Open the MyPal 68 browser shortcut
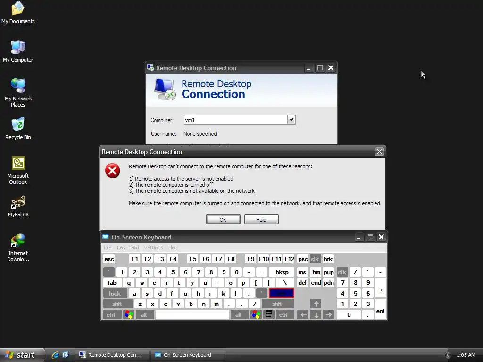 coord(18,206)
